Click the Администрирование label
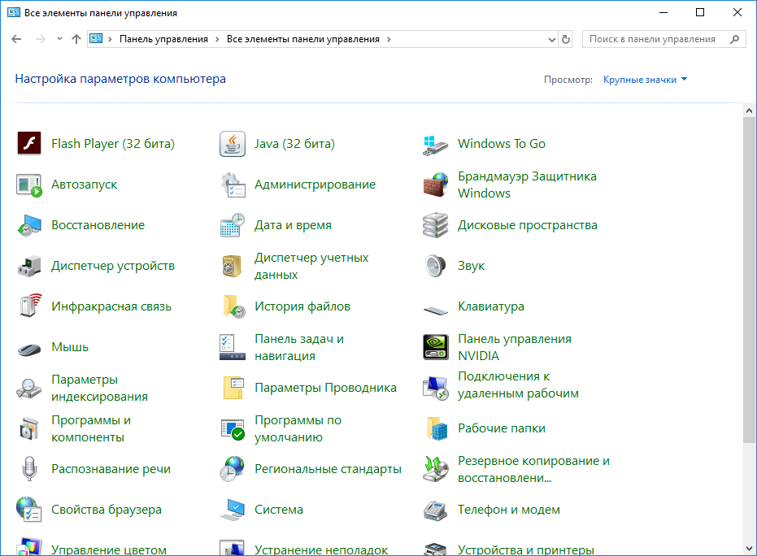 click(x=315, y=185)
